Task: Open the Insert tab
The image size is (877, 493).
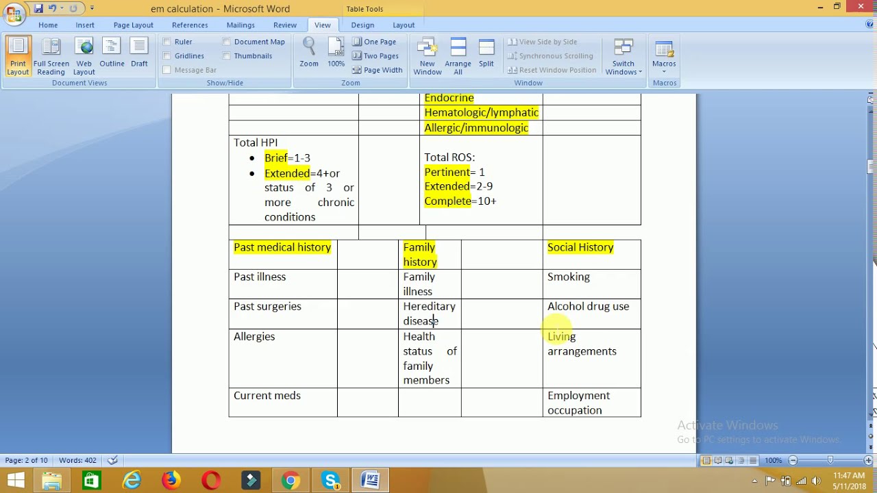Action: pos(85,25)
